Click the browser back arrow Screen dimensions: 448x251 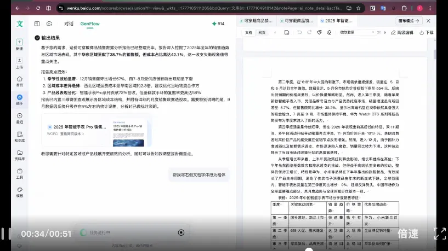tap(18, 8)
